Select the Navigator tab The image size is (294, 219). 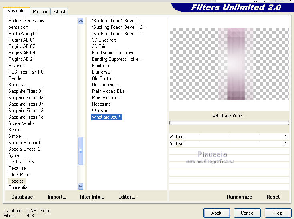pyautogui.click(x=16, y=11)
